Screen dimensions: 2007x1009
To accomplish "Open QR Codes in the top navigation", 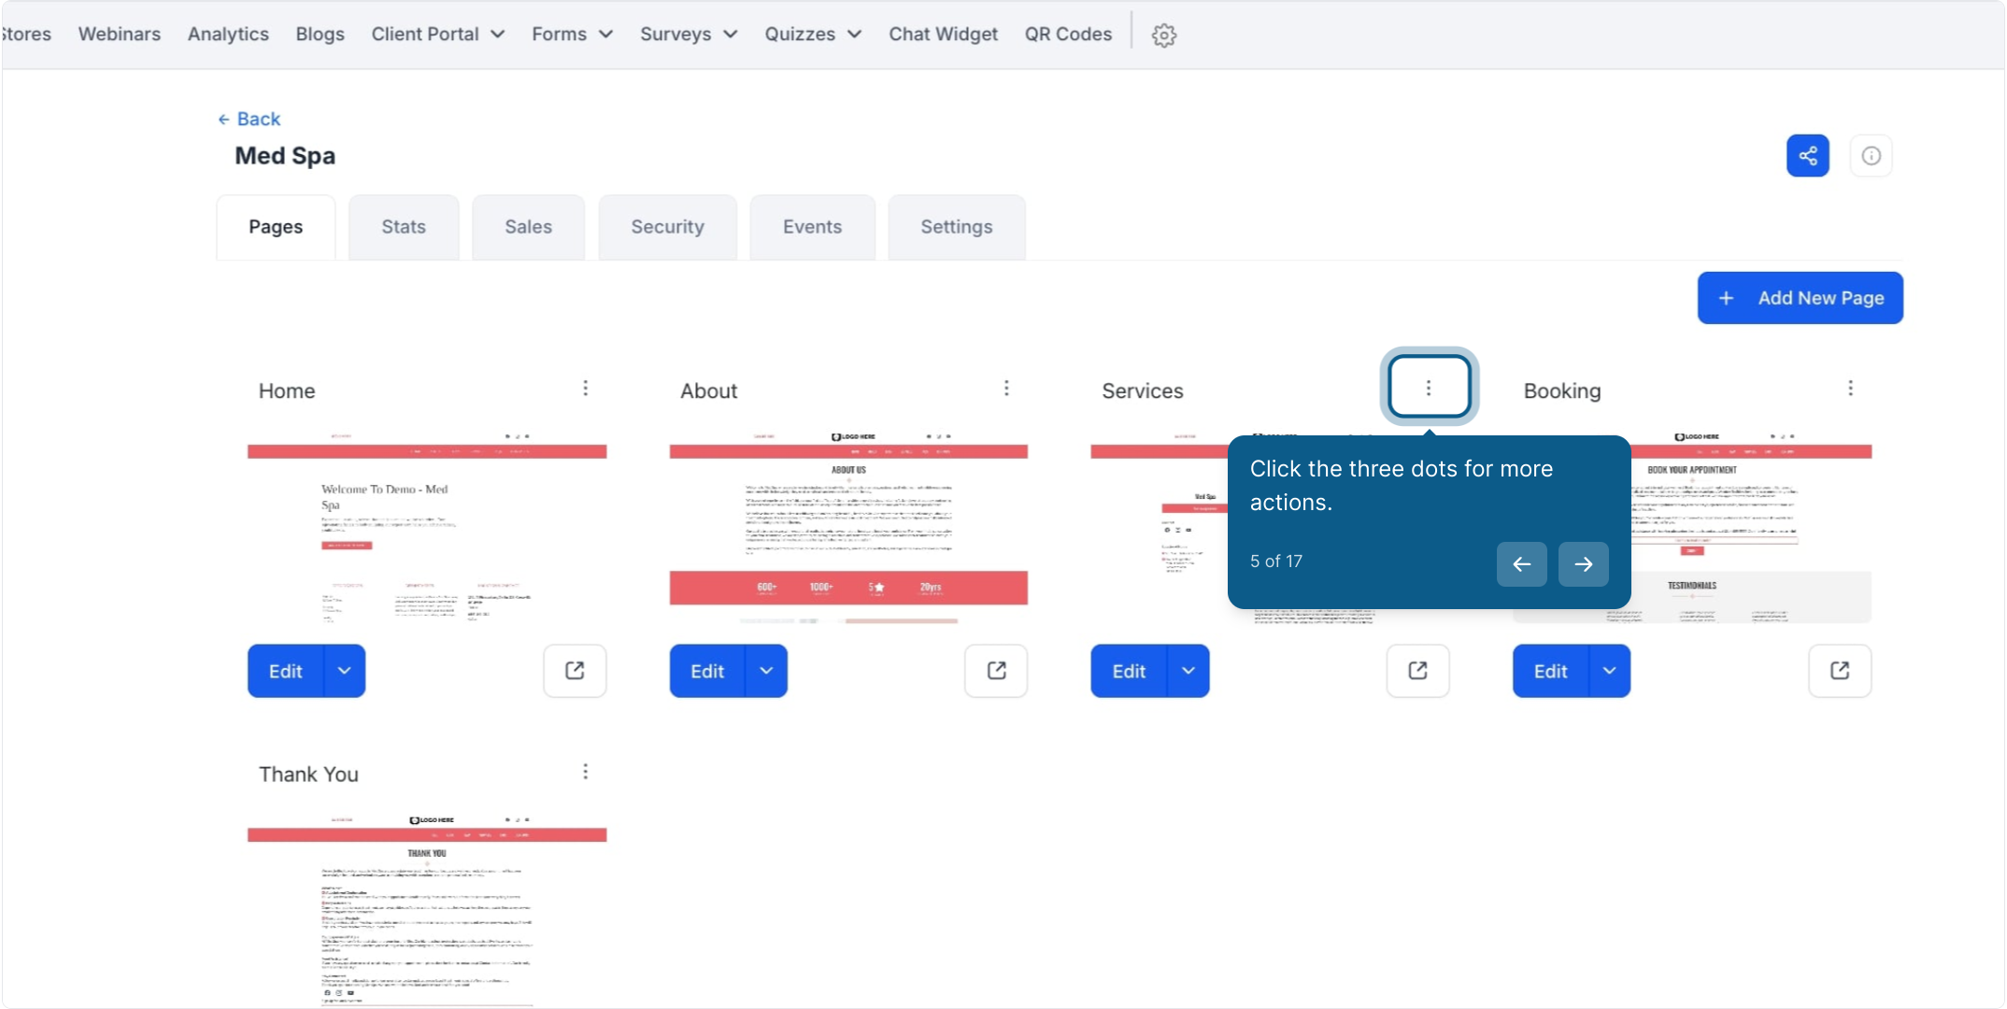I will point(1068,35).
